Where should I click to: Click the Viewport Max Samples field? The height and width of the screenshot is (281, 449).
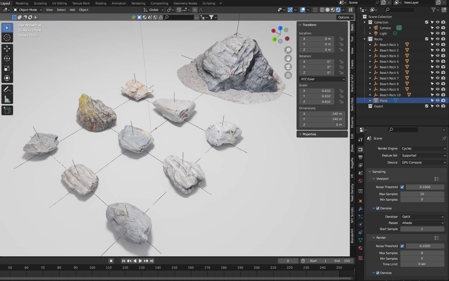click(x=422, y=194)
